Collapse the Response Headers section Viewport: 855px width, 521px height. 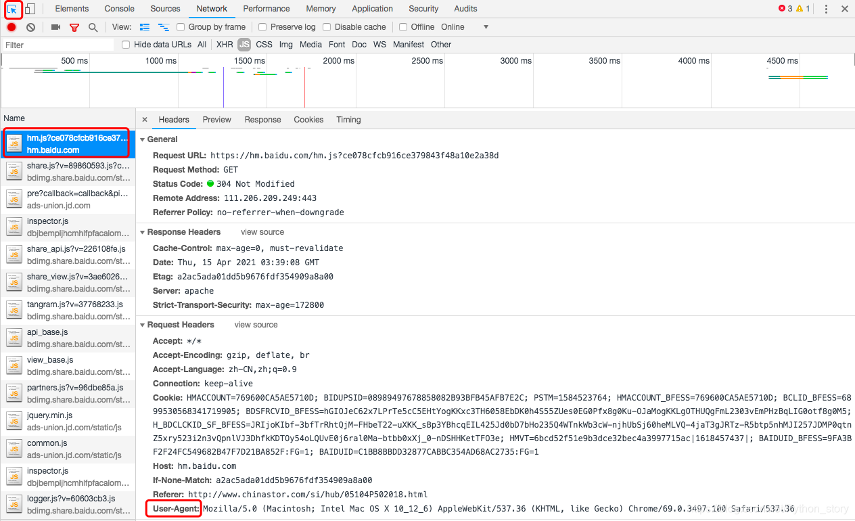(x=142, y=232)
